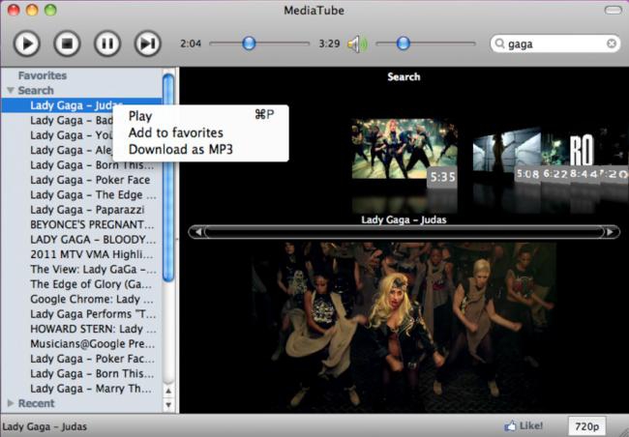This screenshot has width=629, height=437.
Task: Click the video playback area
Action: tap(404, 327)
